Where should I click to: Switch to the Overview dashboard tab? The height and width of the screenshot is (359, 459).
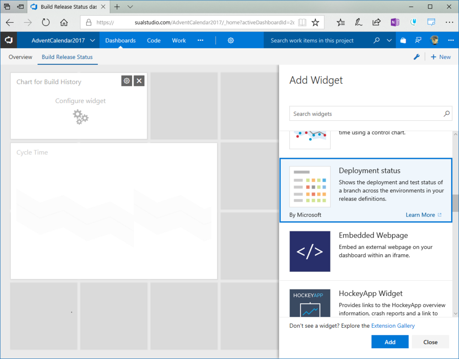20,57
